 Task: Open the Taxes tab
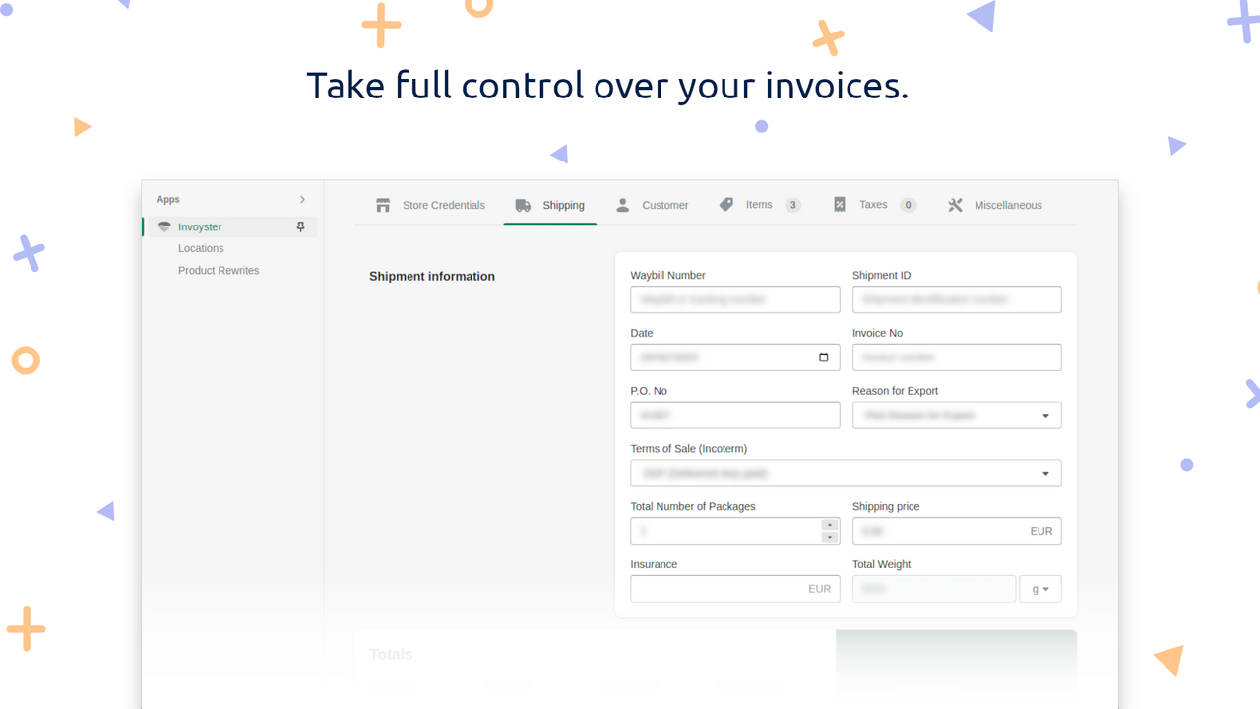[874, 205]
